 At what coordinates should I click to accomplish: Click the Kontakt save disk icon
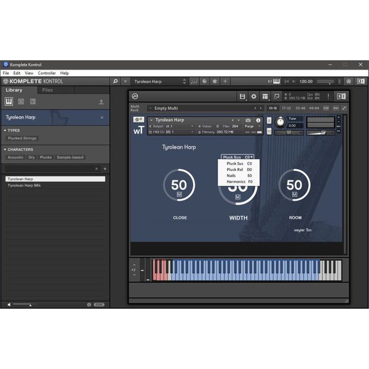click(x=242, y=97)
